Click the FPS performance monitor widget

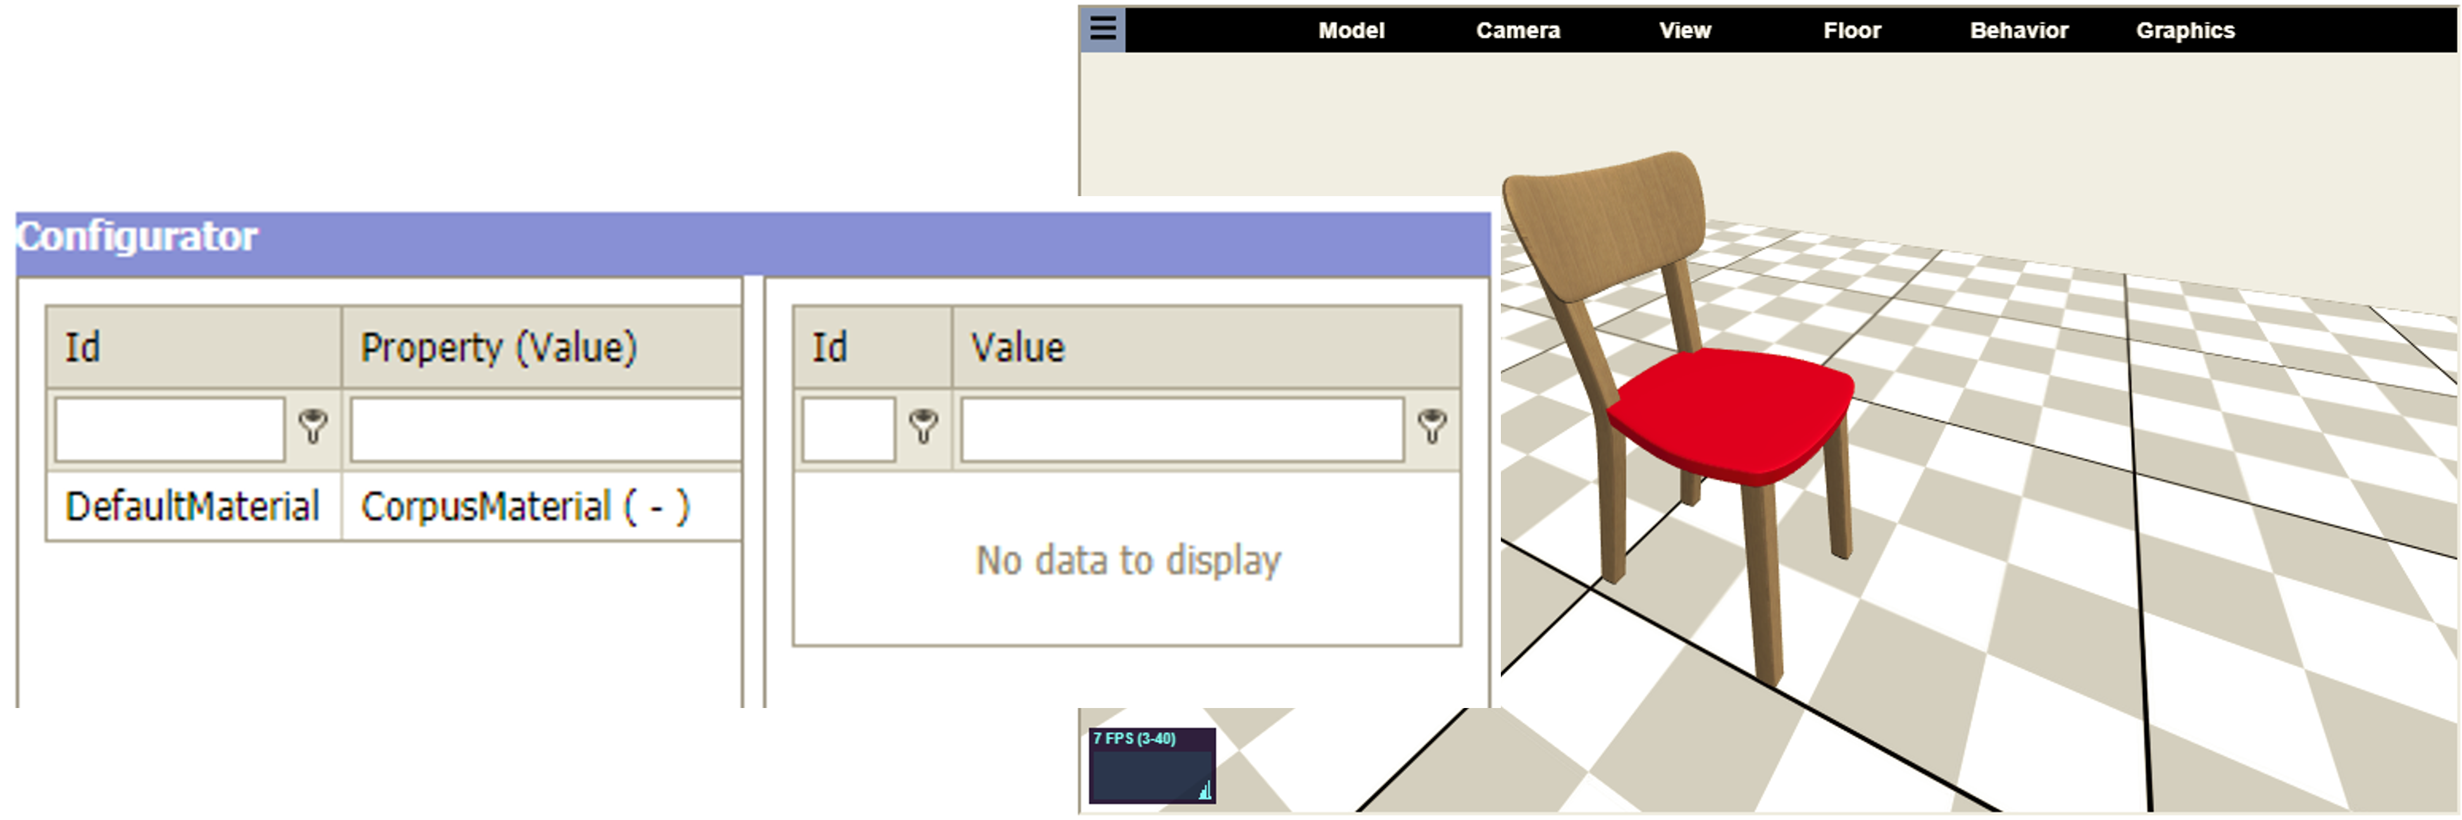[x=1152, y=766]
